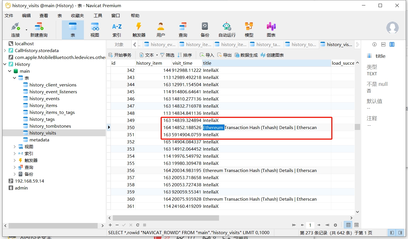This screenshot has width=408, height=239.
Task: Click the Create Chart (创建图表) button
Action: tap(272, 55)
